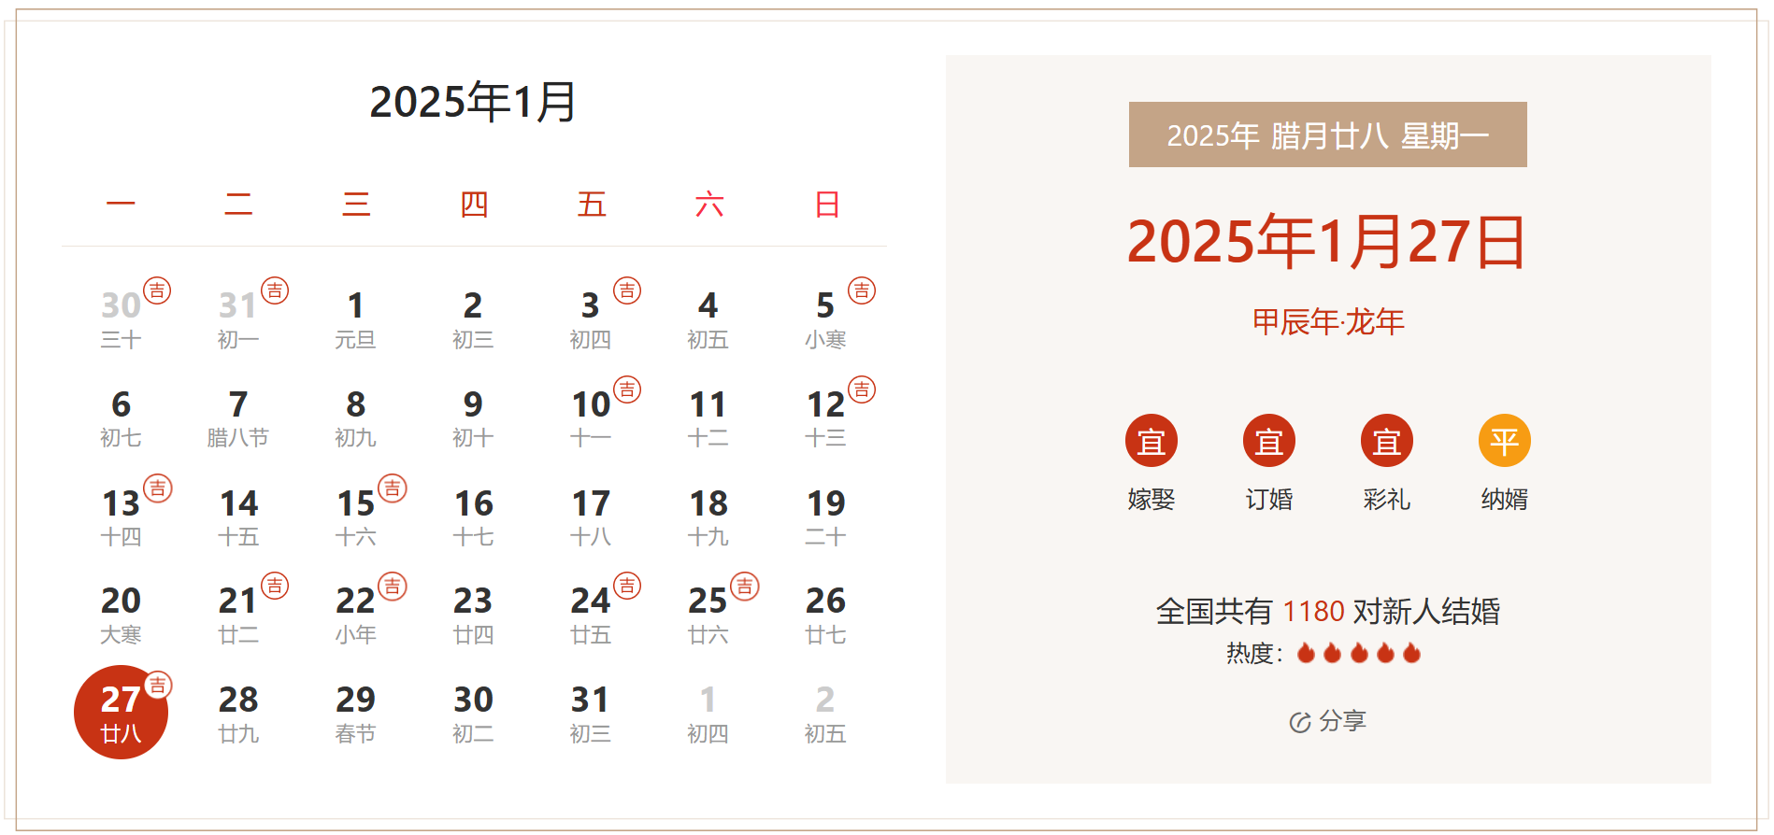
Task: Click the 吉 badge on January 25
Action: click(x=745, y=587)
